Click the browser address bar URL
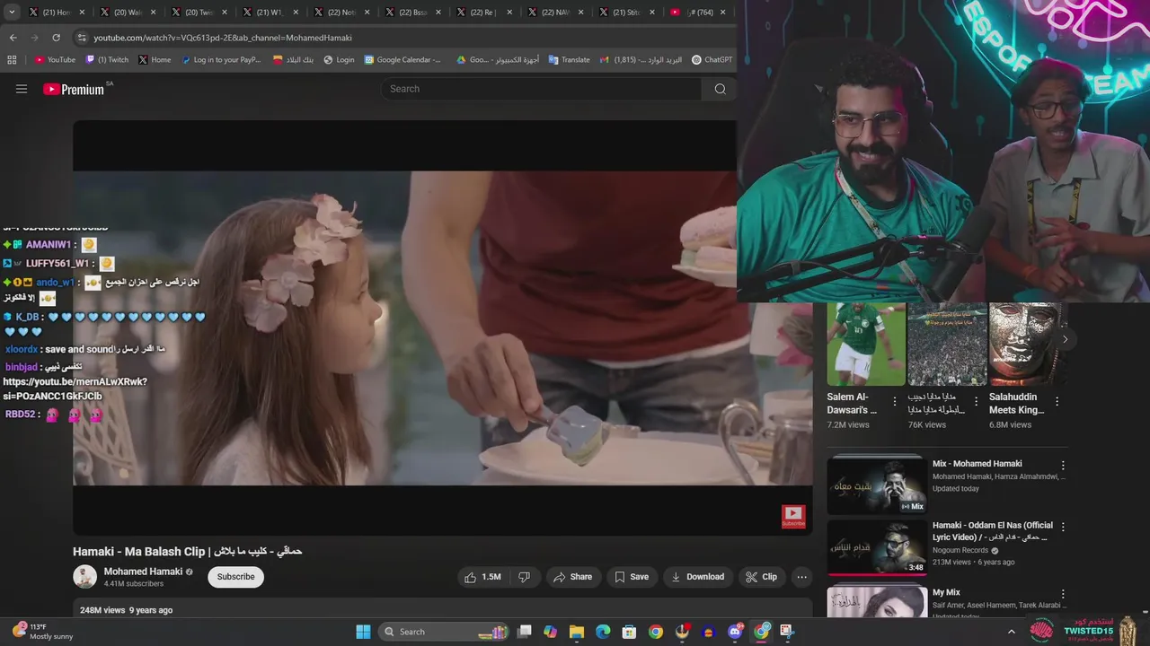Viewport: 1150px width, 646px height. tap(223, 38)
